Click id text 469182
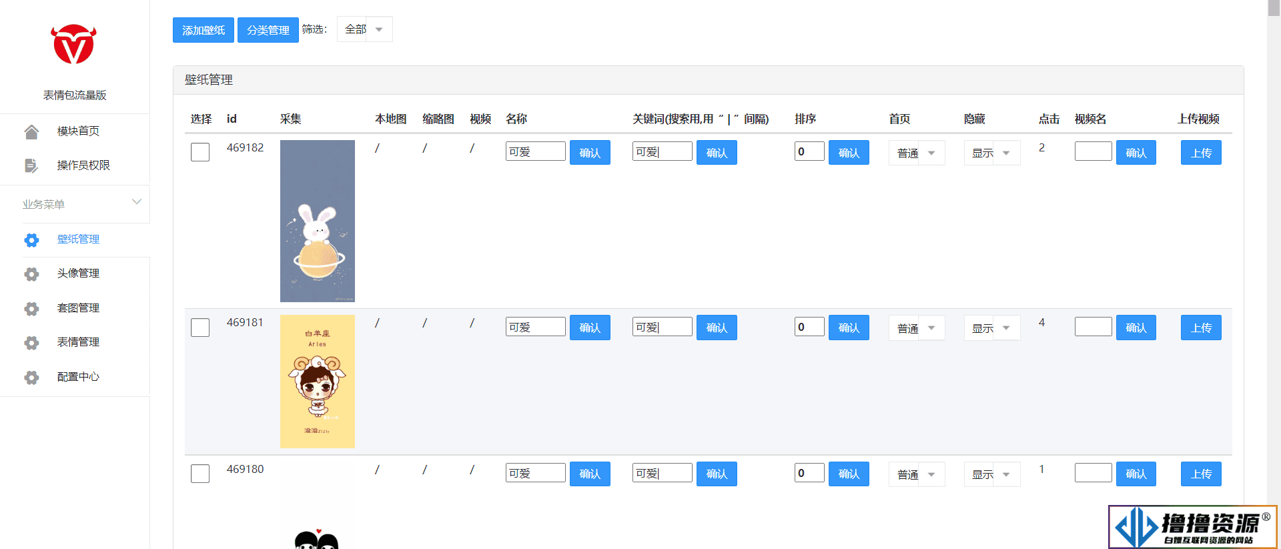 click(x=245, y=147)
